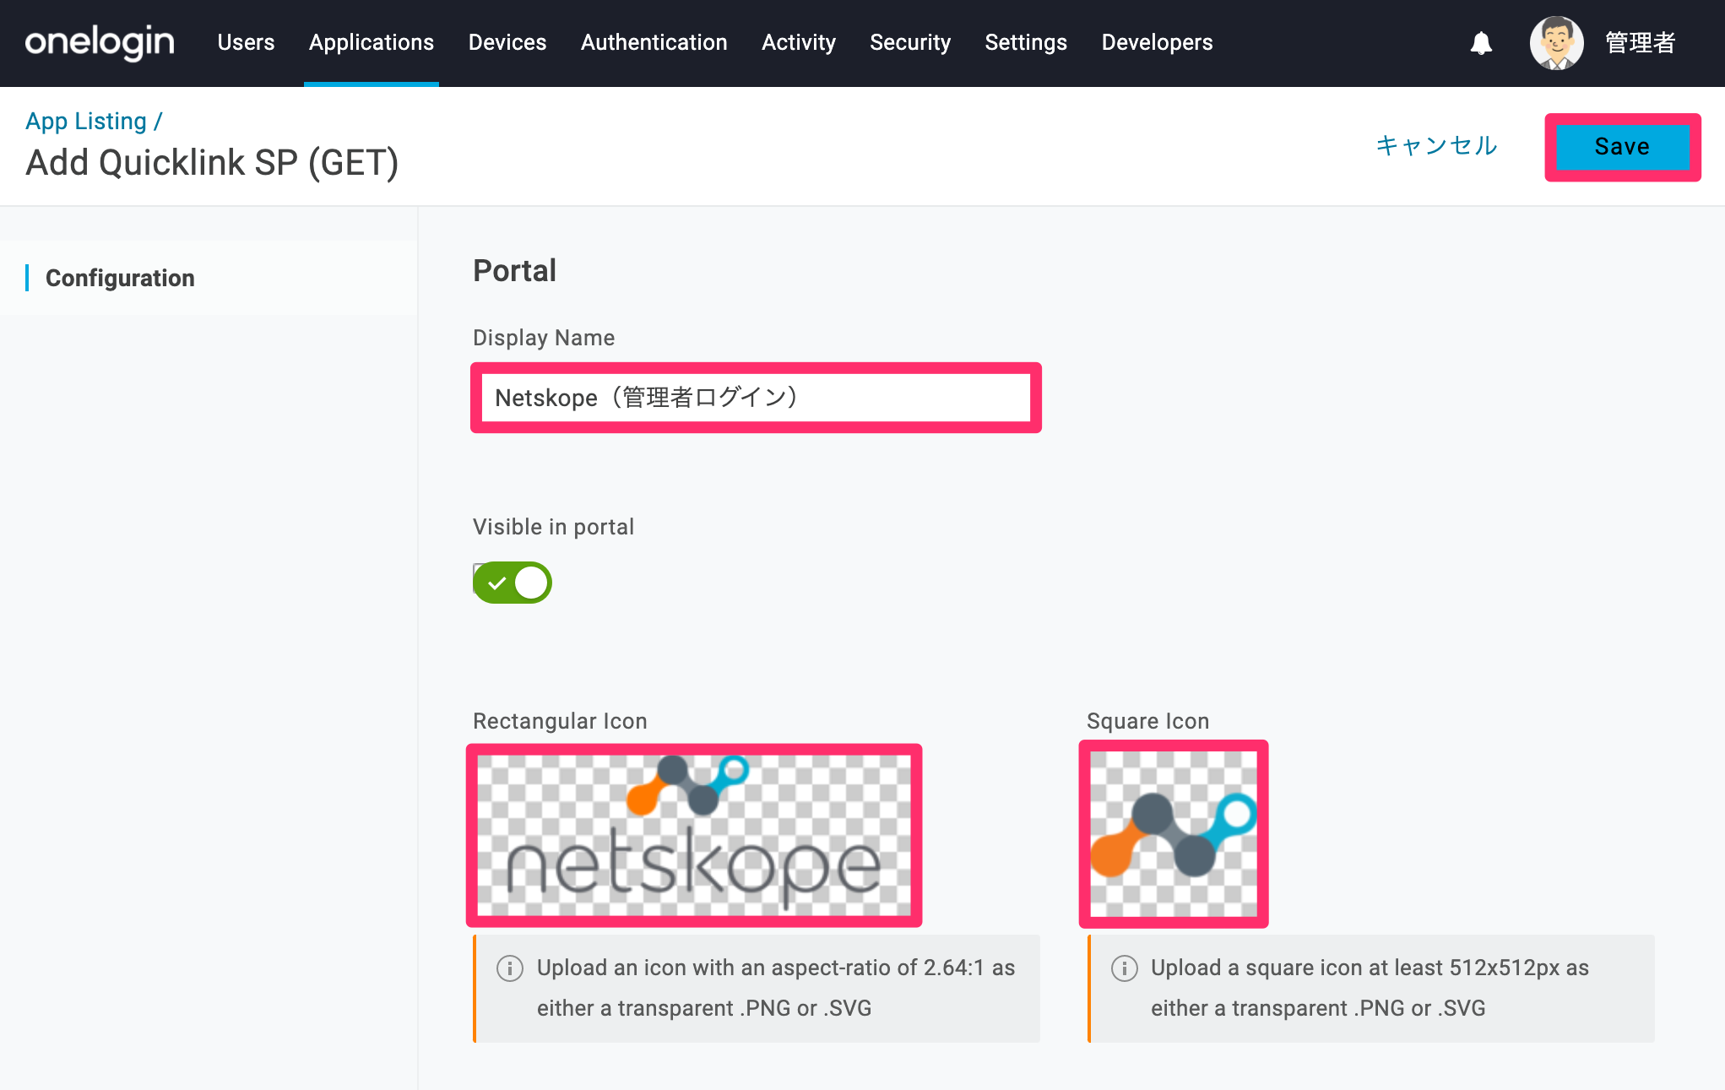Click the admin user avatar

coord(1556,43)
